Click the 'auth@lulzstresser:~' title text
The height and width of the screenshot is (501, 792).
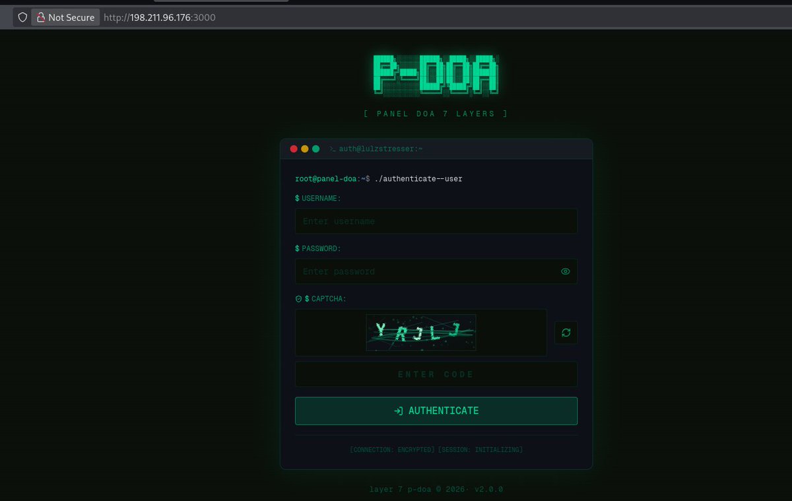[x=381, y=149]
